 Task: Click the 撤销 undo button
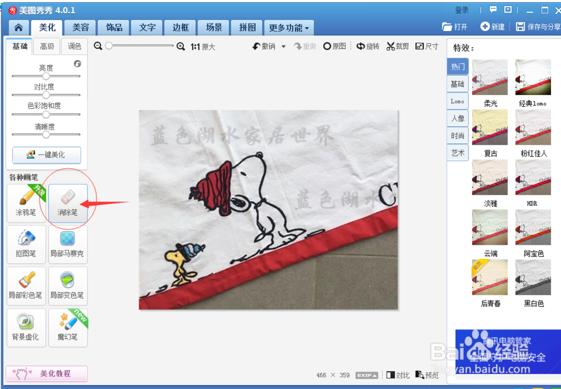264,46
